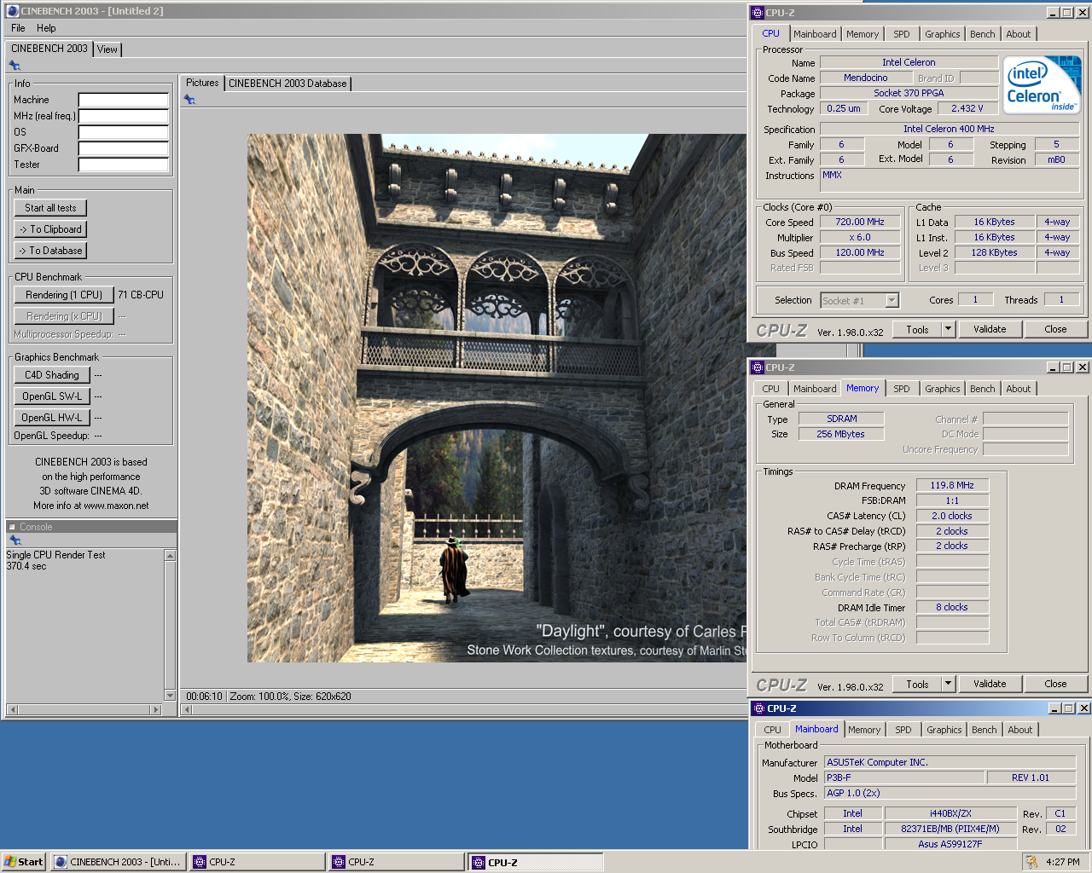Viewport: 1092px width, 873px height.
Task: Click Tools button in top CPU-Z window
Action: tap(917, 329)
